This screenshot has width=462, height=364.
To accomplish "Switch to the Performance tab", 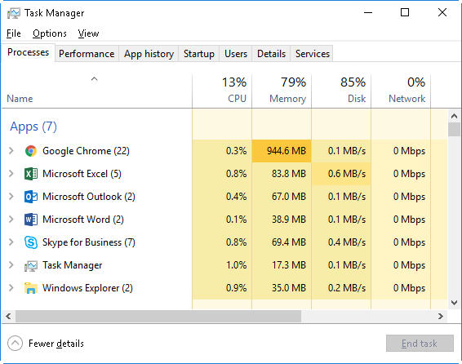I will [x=87, y=54].
